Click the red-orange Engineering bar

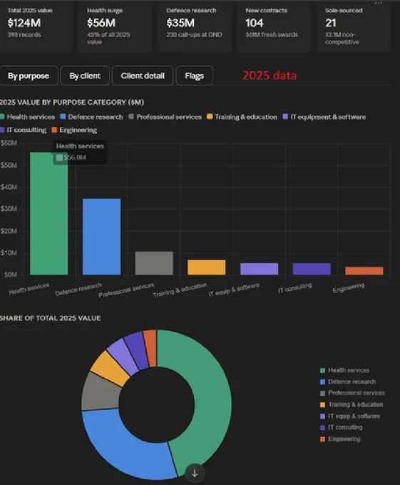tap(364, 270)
